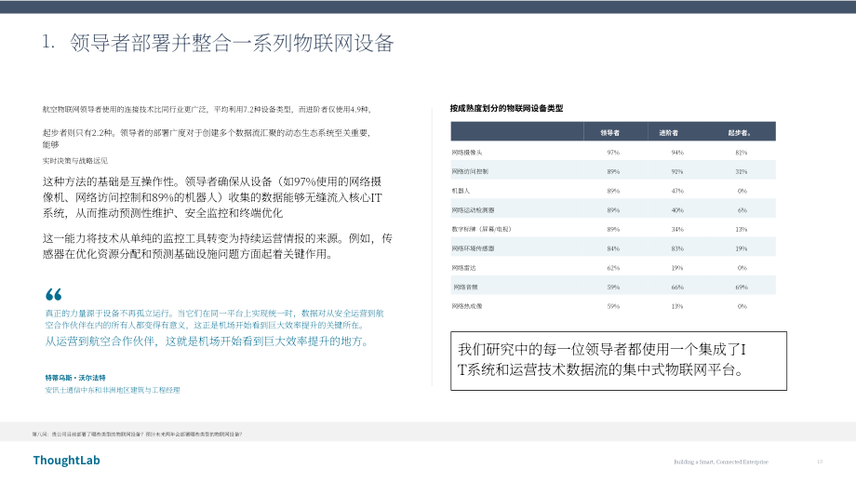Click the job title "安讯士通信中东和非洲地区建筑与工程经理"

pos(113,390)
